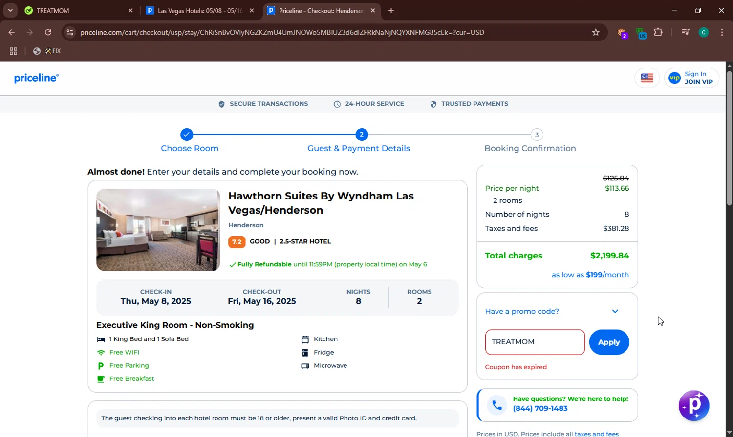733x437 pixels.
Task: Click the Fri, May 16, 2025 check-out date
Action: tap(262, 301)
